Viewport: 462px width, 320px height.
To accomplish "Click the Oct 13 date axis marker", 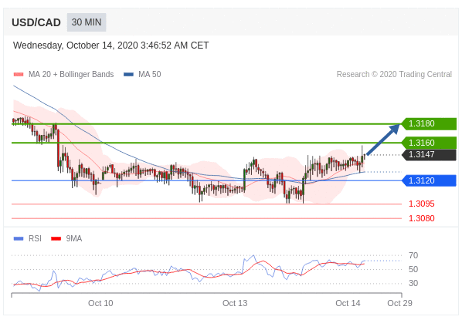I will [235, 303].
